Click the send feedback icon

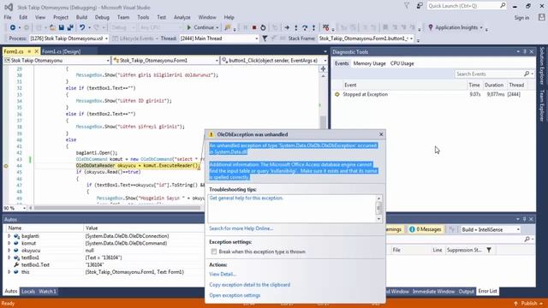click(x=420, y=6)
